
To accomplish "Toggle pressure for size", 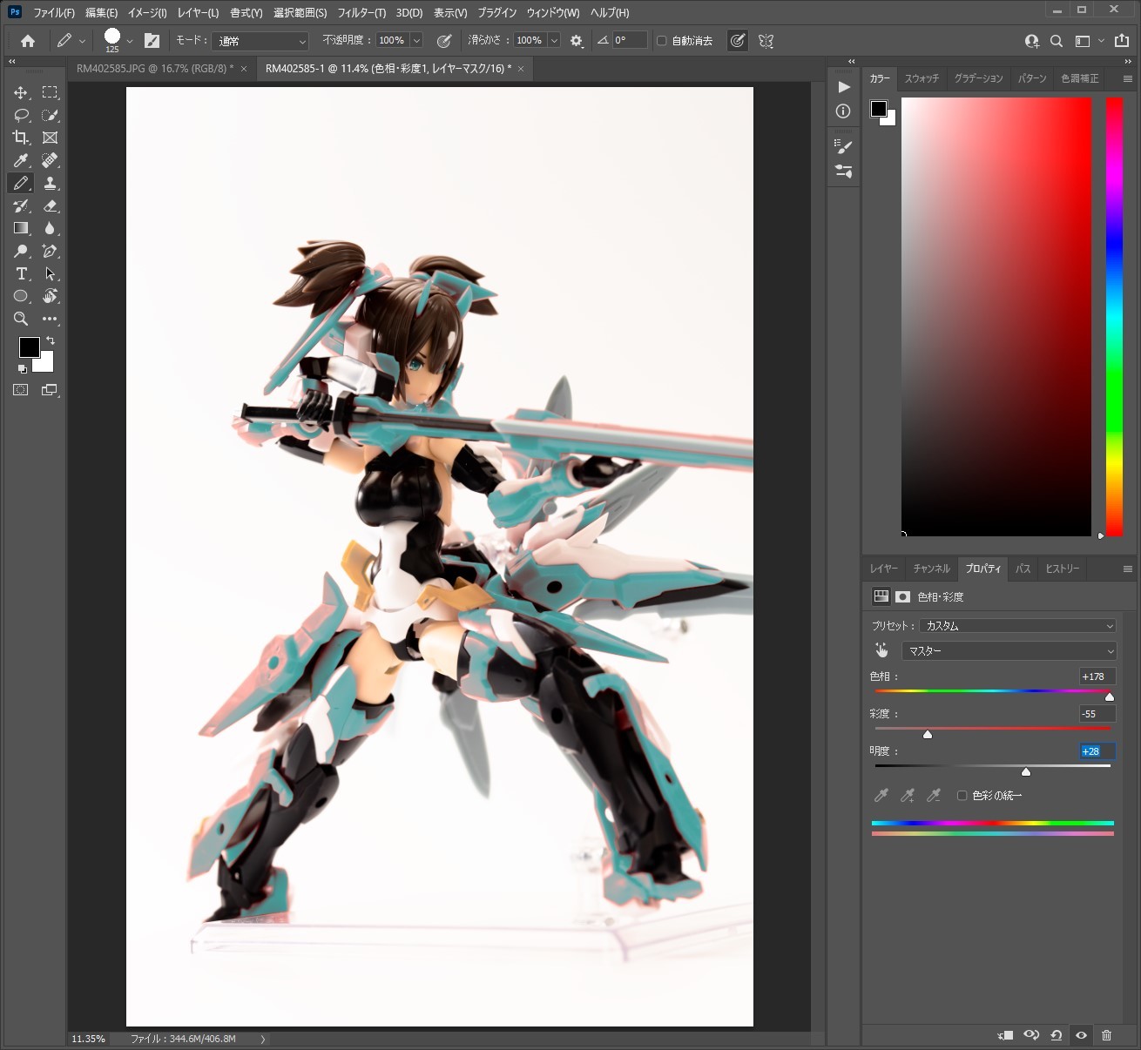I will coord(738,41).
